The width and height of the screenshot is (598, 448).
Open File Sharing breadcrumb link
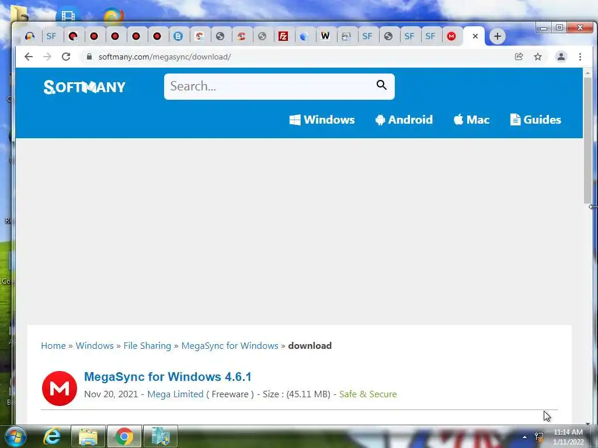[147, 345]
